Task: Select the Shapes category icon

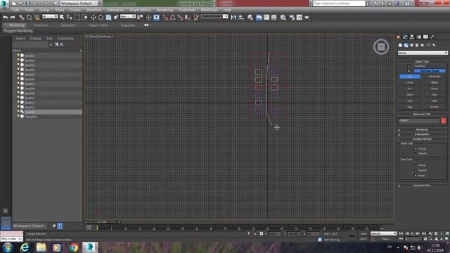Action: (x=406, y=45)
